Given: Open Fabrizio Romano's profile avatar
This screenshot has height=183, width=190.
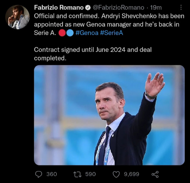Looking at the screenshot, I should pyautogui.click(x=18, y=17).
